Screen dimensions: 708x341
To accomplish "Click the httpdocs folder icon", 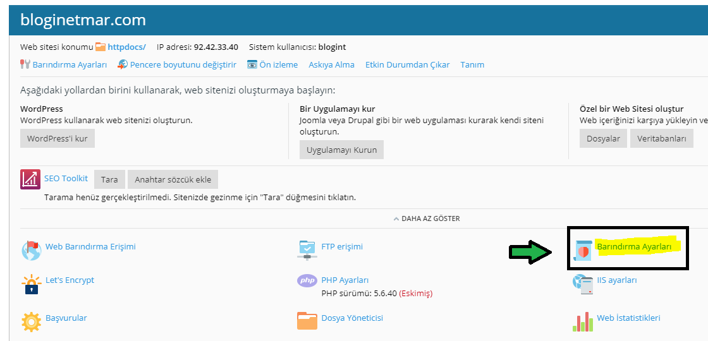I will pos(101,47).
